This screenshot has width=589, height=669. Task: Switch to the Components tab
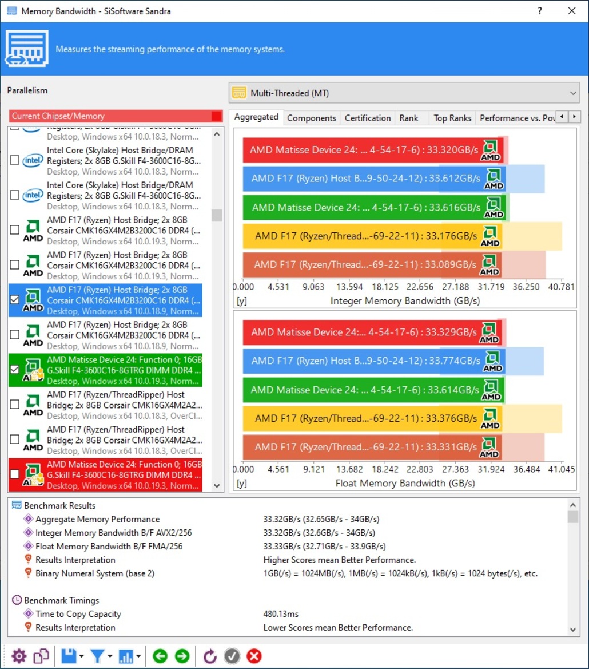point(312,118)
